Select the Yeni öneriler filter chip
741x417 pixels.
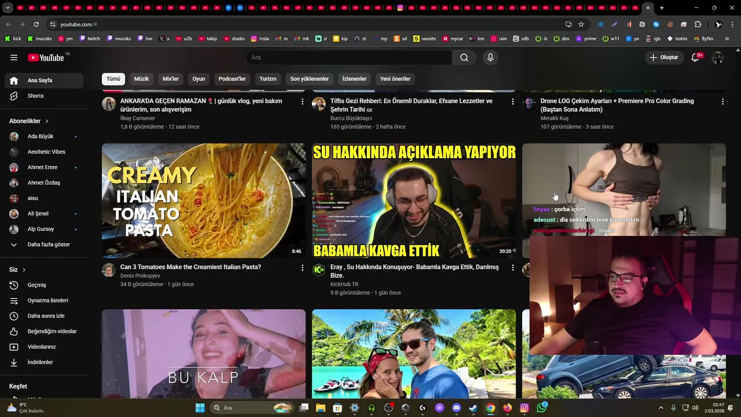pos(395,79)
